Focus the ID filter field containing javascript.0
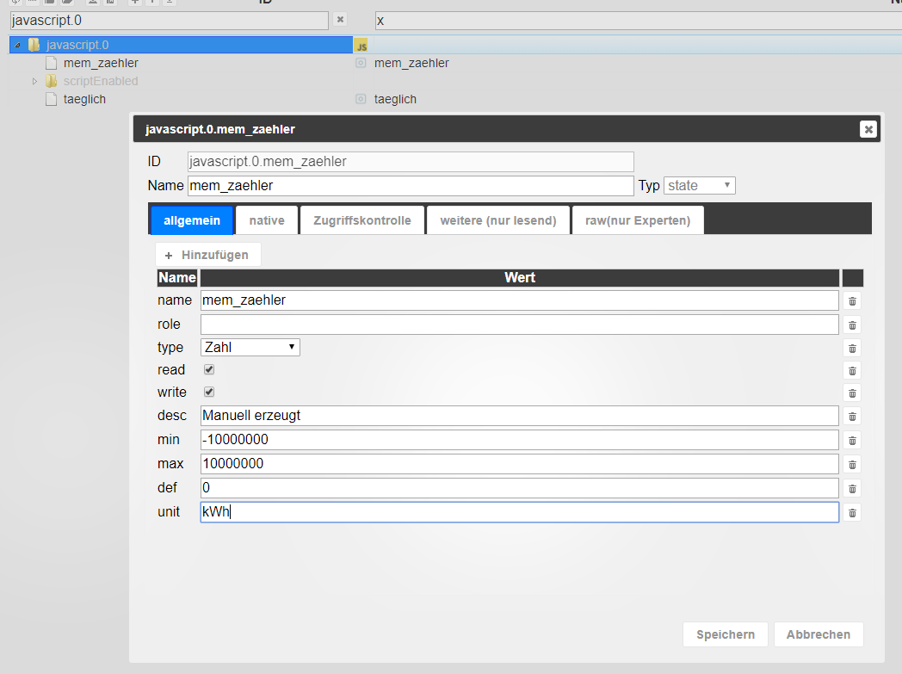 pos(169,21)
